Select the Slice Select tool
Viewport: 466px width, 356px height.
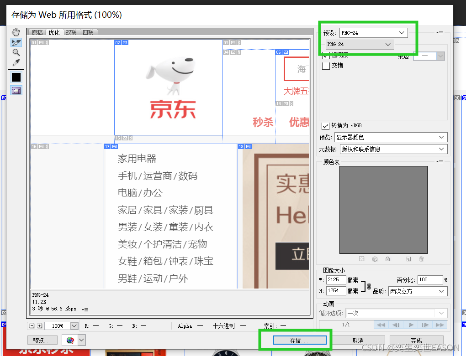16,42
